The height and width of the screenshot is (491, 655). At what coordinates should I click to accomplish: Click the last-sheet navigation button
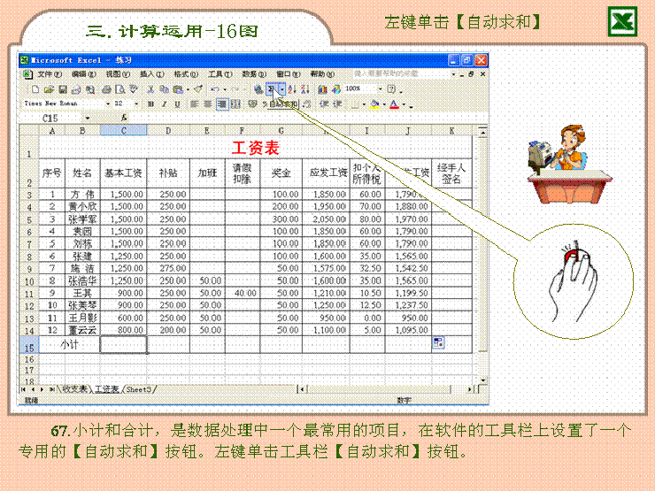tap(52, 389)
